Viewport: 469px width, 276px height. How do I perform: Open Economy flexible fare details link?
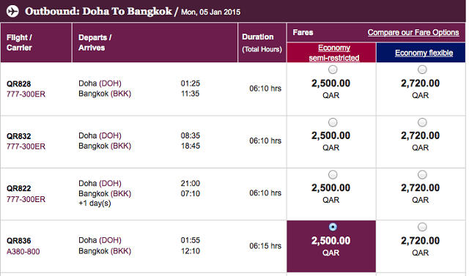pos(424,53)
